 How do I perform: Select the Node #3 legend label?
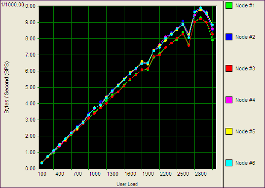click(245, 68)
